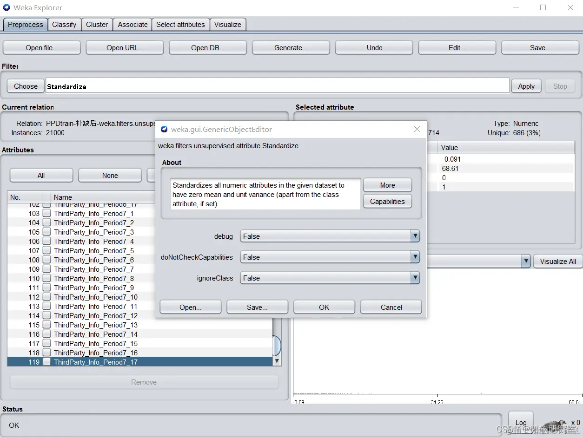
Task: Open the Associate tab
Action: (132, 25)
